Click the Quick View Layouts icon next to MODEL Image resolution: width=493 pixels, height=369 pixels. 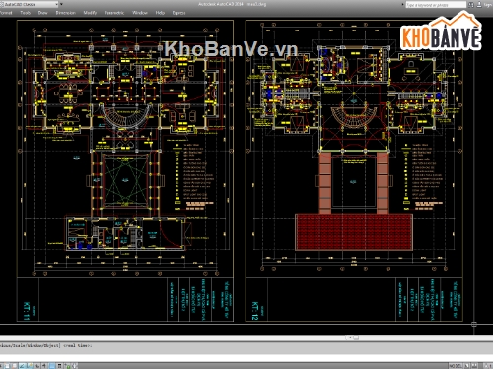click(x=466, y=366)
